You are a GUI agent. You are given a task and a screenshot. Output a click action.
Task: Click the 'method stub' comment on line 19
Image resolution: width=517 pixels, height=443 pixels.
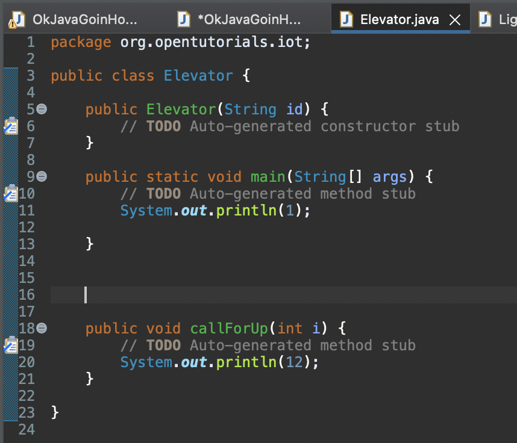coord(368,345)
